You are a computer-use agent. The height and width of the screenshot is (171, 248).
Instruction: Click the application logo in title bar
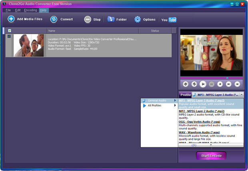pyautogui.click(x=4, y=4)
